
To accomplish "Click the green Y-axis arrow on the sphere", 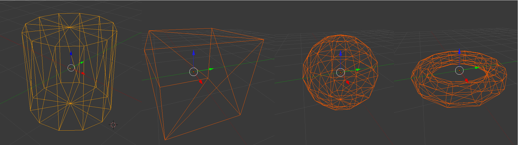I will click(358, 70).
